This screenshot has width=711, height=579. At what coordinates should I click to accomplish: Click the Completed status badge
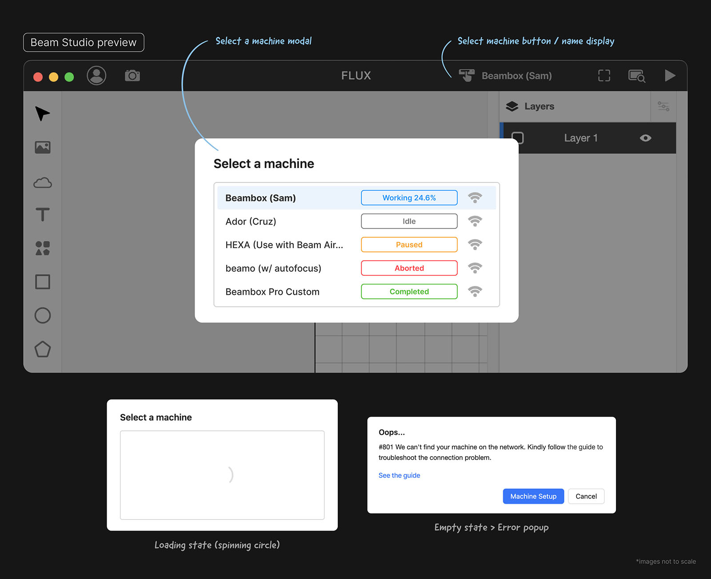click(409, 292)
